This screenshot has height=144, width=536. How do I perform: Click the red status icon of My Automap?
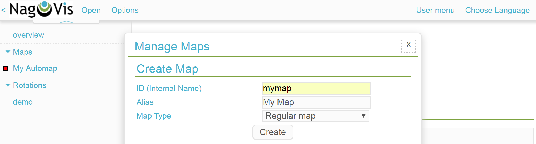(x=6, y=69)
